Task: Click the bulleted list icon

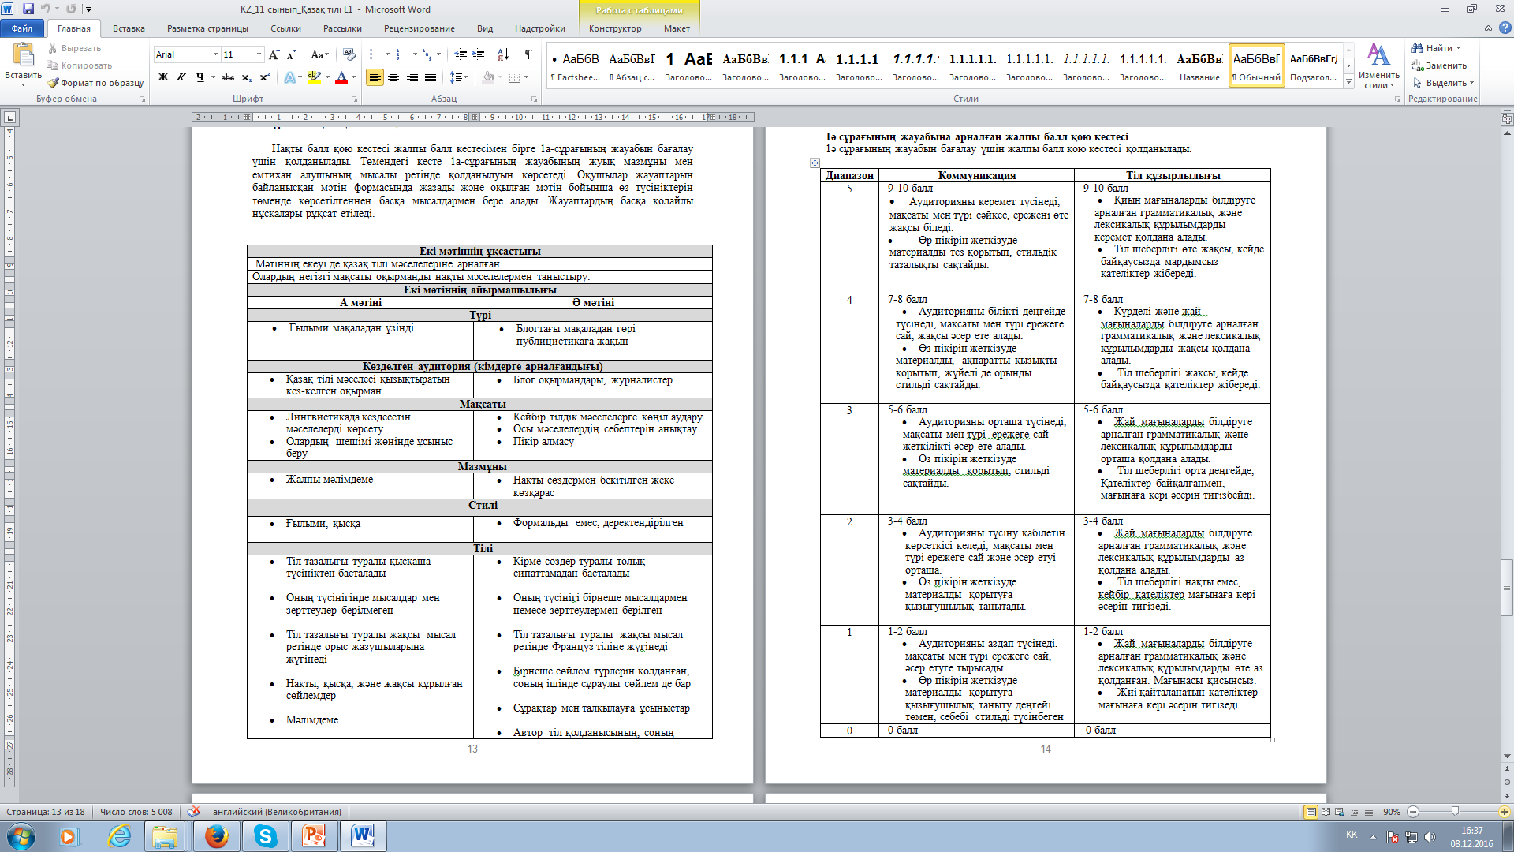Action: (375, 54)
